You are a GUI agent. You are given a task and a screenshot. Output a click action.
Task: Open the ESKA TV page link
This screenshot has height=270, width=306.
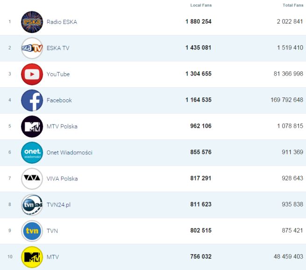[x=58, y=48]
